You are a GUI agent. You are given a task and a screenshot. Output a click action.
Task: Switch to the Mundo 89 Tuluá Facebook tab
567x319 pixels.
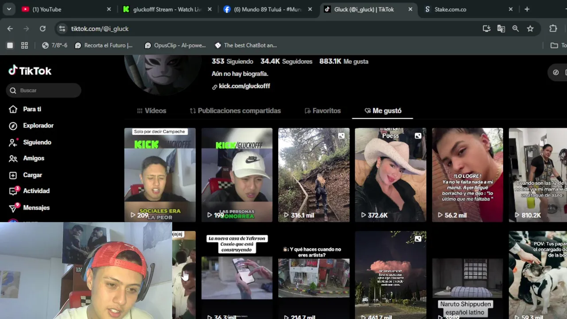[268, 9]
